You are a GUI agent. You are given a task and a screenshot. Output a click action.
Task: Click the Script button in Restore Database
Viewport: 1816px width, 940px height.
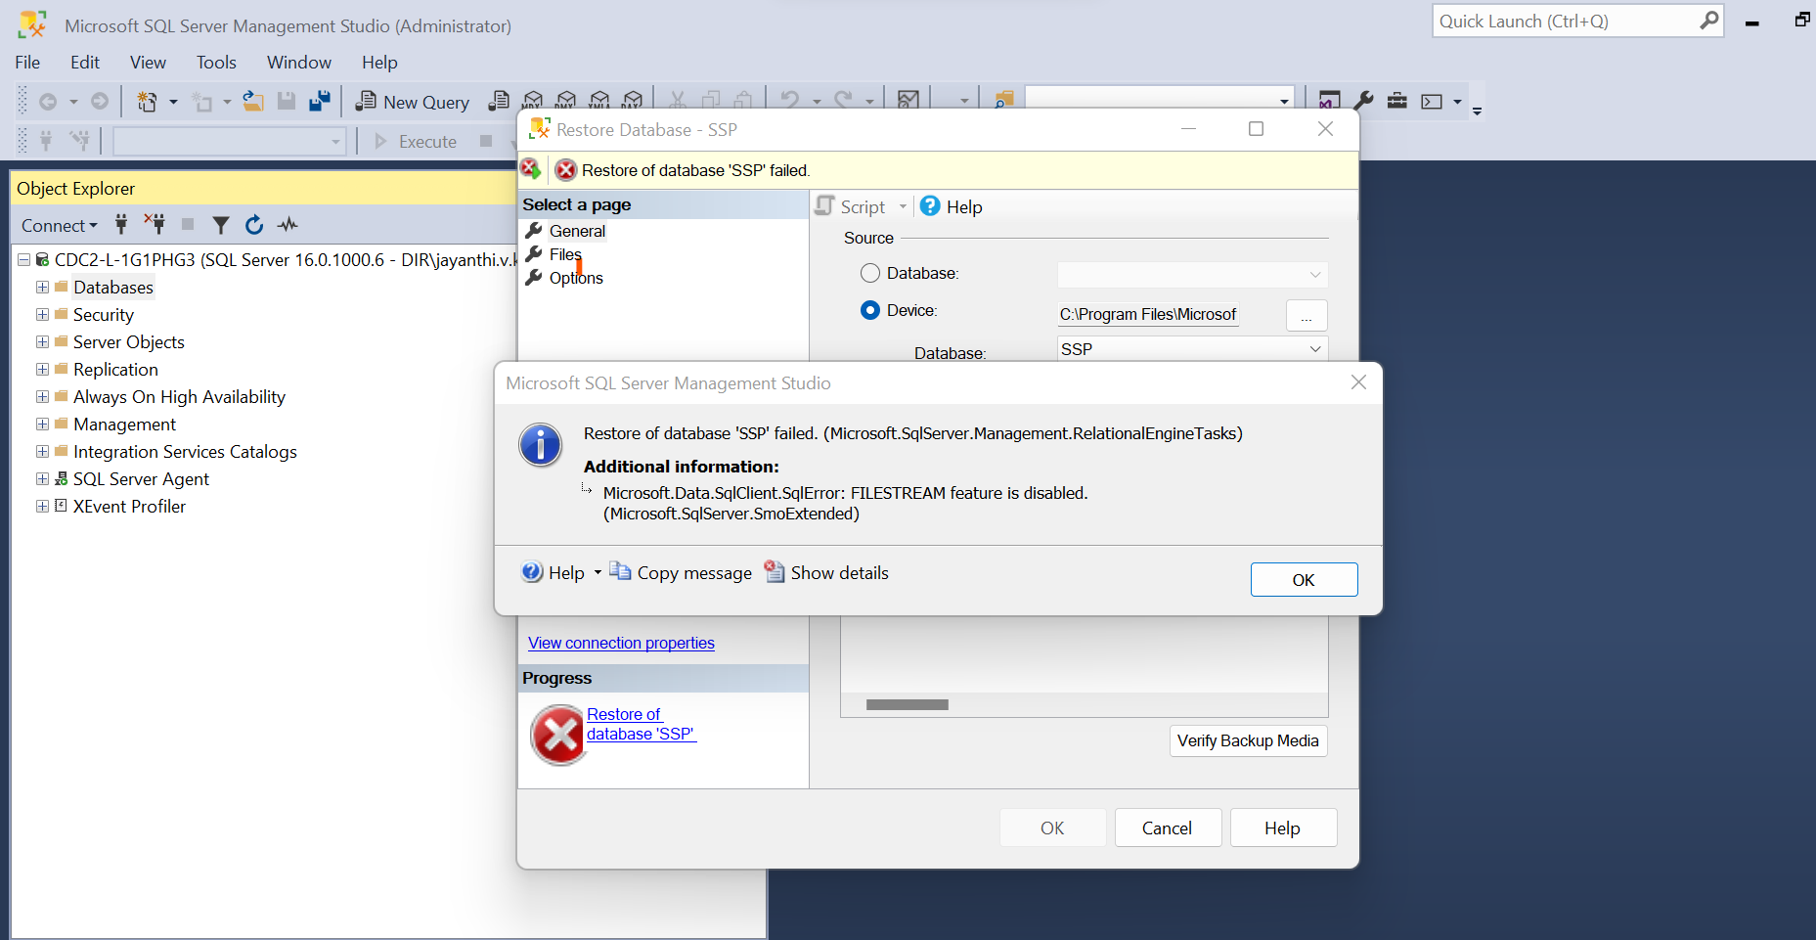pyautogui.click(x=851, y=206)
